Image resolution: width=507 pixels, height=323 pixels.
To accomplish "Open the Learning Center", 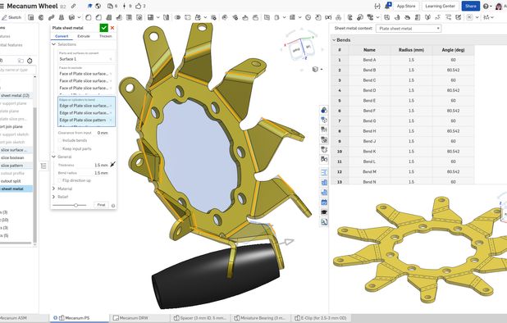I will 440,6.
